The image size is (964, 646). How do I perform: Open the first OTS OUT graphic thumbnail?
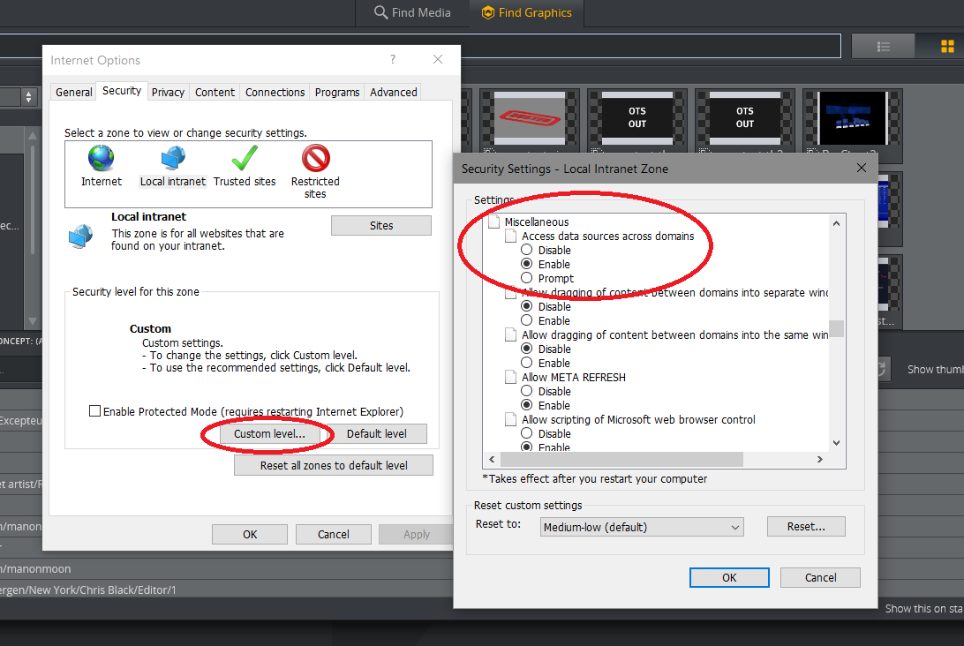(637, 118)
